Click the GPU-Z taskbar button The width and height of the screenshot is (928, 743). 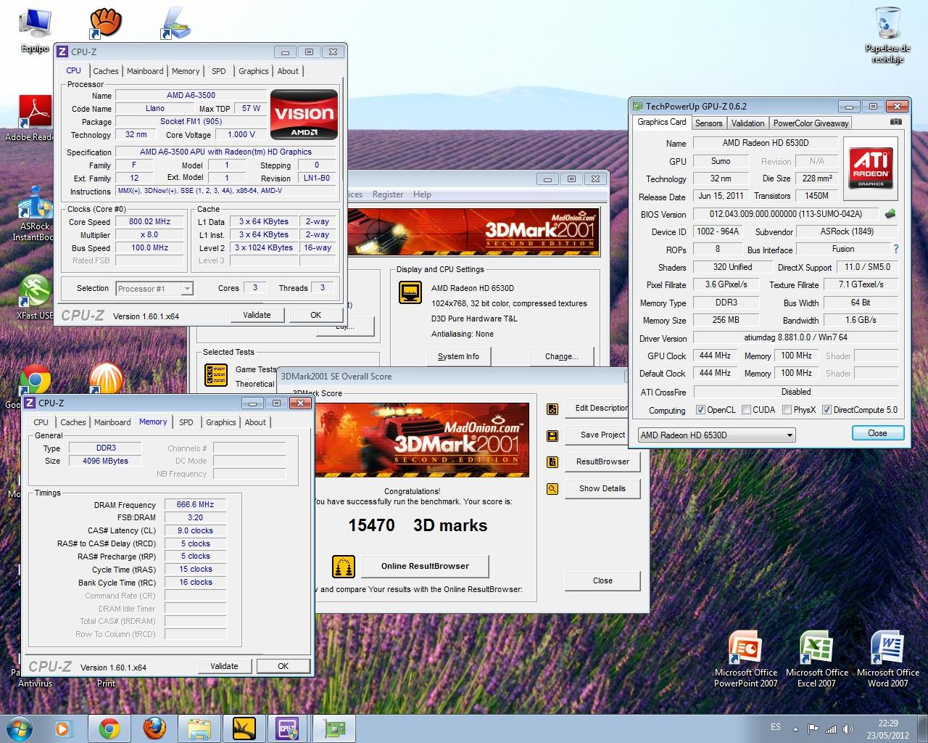[333, 728]
